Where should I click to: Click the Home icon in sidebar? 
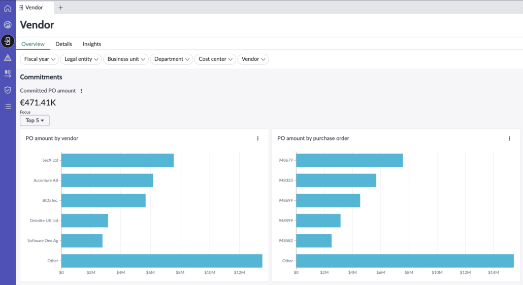click(8, 8)
